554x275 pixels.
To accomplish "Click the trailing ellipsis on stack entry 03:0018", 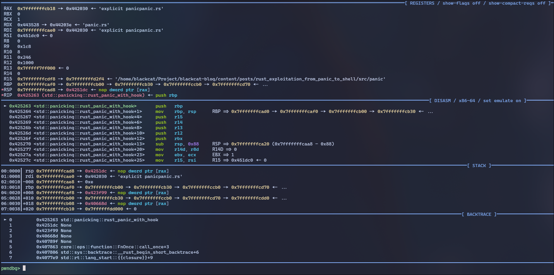I will pos(284,187).
